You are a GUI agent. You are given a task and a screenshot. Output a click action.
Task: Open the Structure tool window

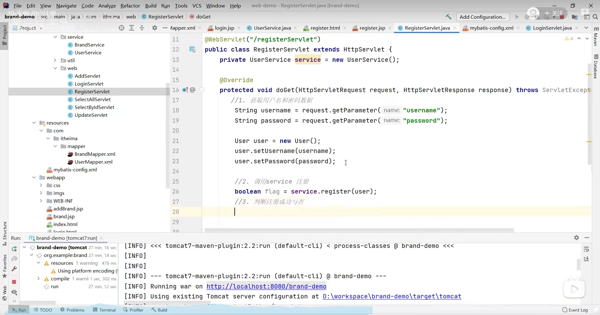click(x=4, y=234)
